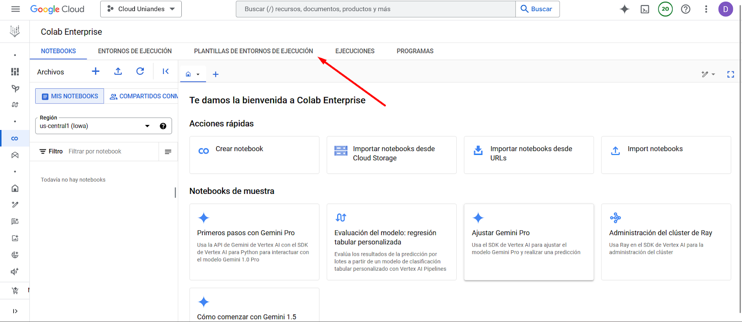
Task: Open Primeros pasos con Gemini Pro sample
Action: pyautogui.click(x=254, y=242)
